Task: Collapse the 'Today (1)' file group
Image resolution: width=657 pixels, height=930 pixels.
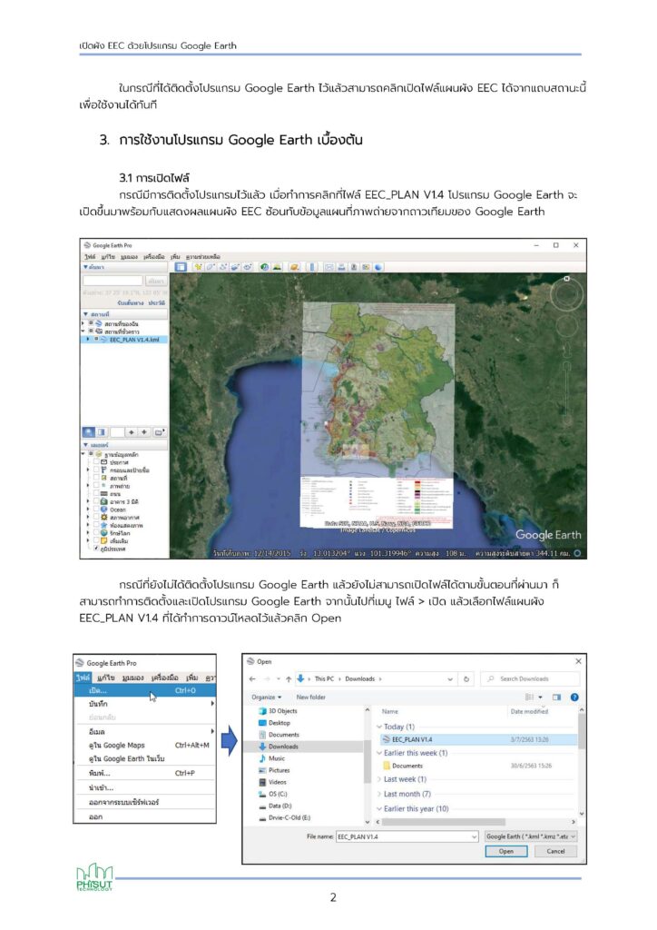Action: tap(379, 727)
